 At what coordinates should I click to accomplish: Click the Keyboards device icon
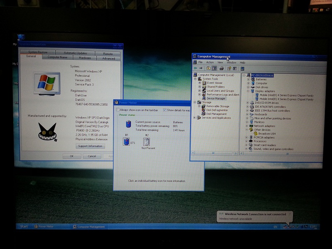[251, 115]
